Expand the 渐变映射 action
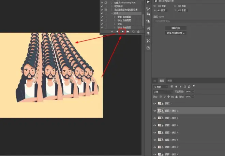 point(112,6)
